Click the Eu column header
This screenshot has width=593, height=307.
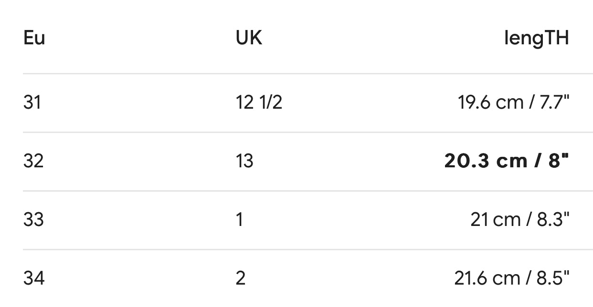coord(34,38)
